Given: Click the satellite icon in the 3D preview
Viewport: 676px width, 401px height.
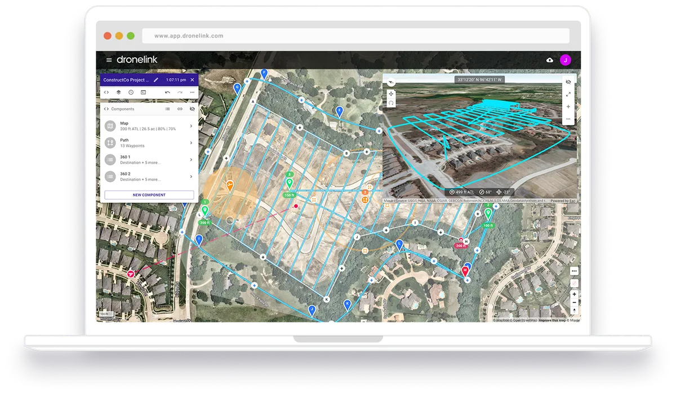Looking at the screenshot, I should [x=391, y=82].
